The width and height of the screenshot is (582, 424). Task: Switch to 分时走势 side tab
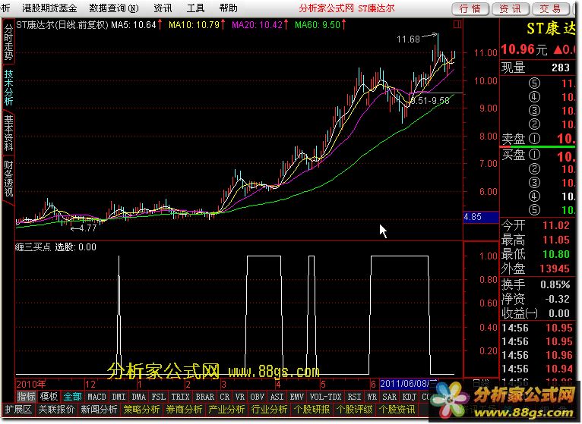pos(8,42)
